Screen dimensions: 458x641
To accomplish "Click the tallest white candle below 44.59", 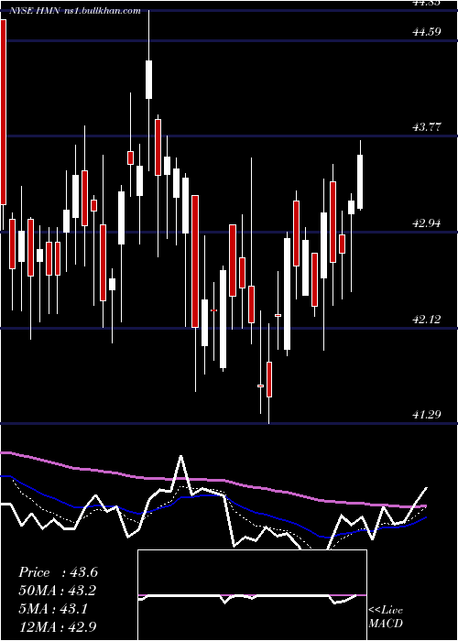I will [148, 80].
